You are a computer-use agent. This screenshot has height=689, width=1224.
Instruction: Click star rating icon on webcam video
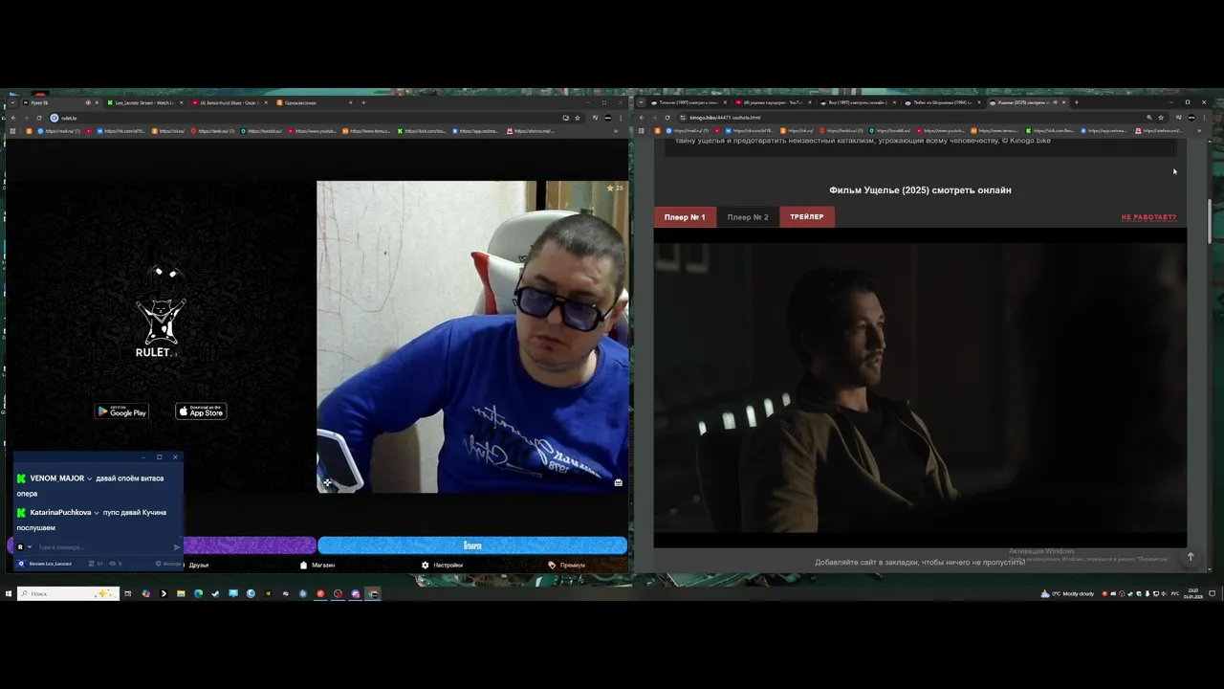(610, 188)
